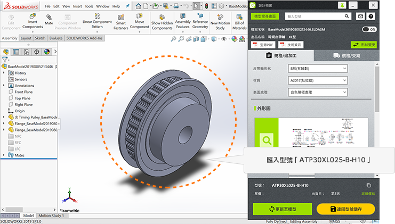Show Hidden Components button
Image resolution: width=395 pixels, height=224 pixels.
tap(162, 22)
